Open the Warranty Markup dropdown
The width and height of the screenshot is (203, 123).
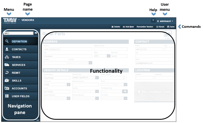click(85, 98)
